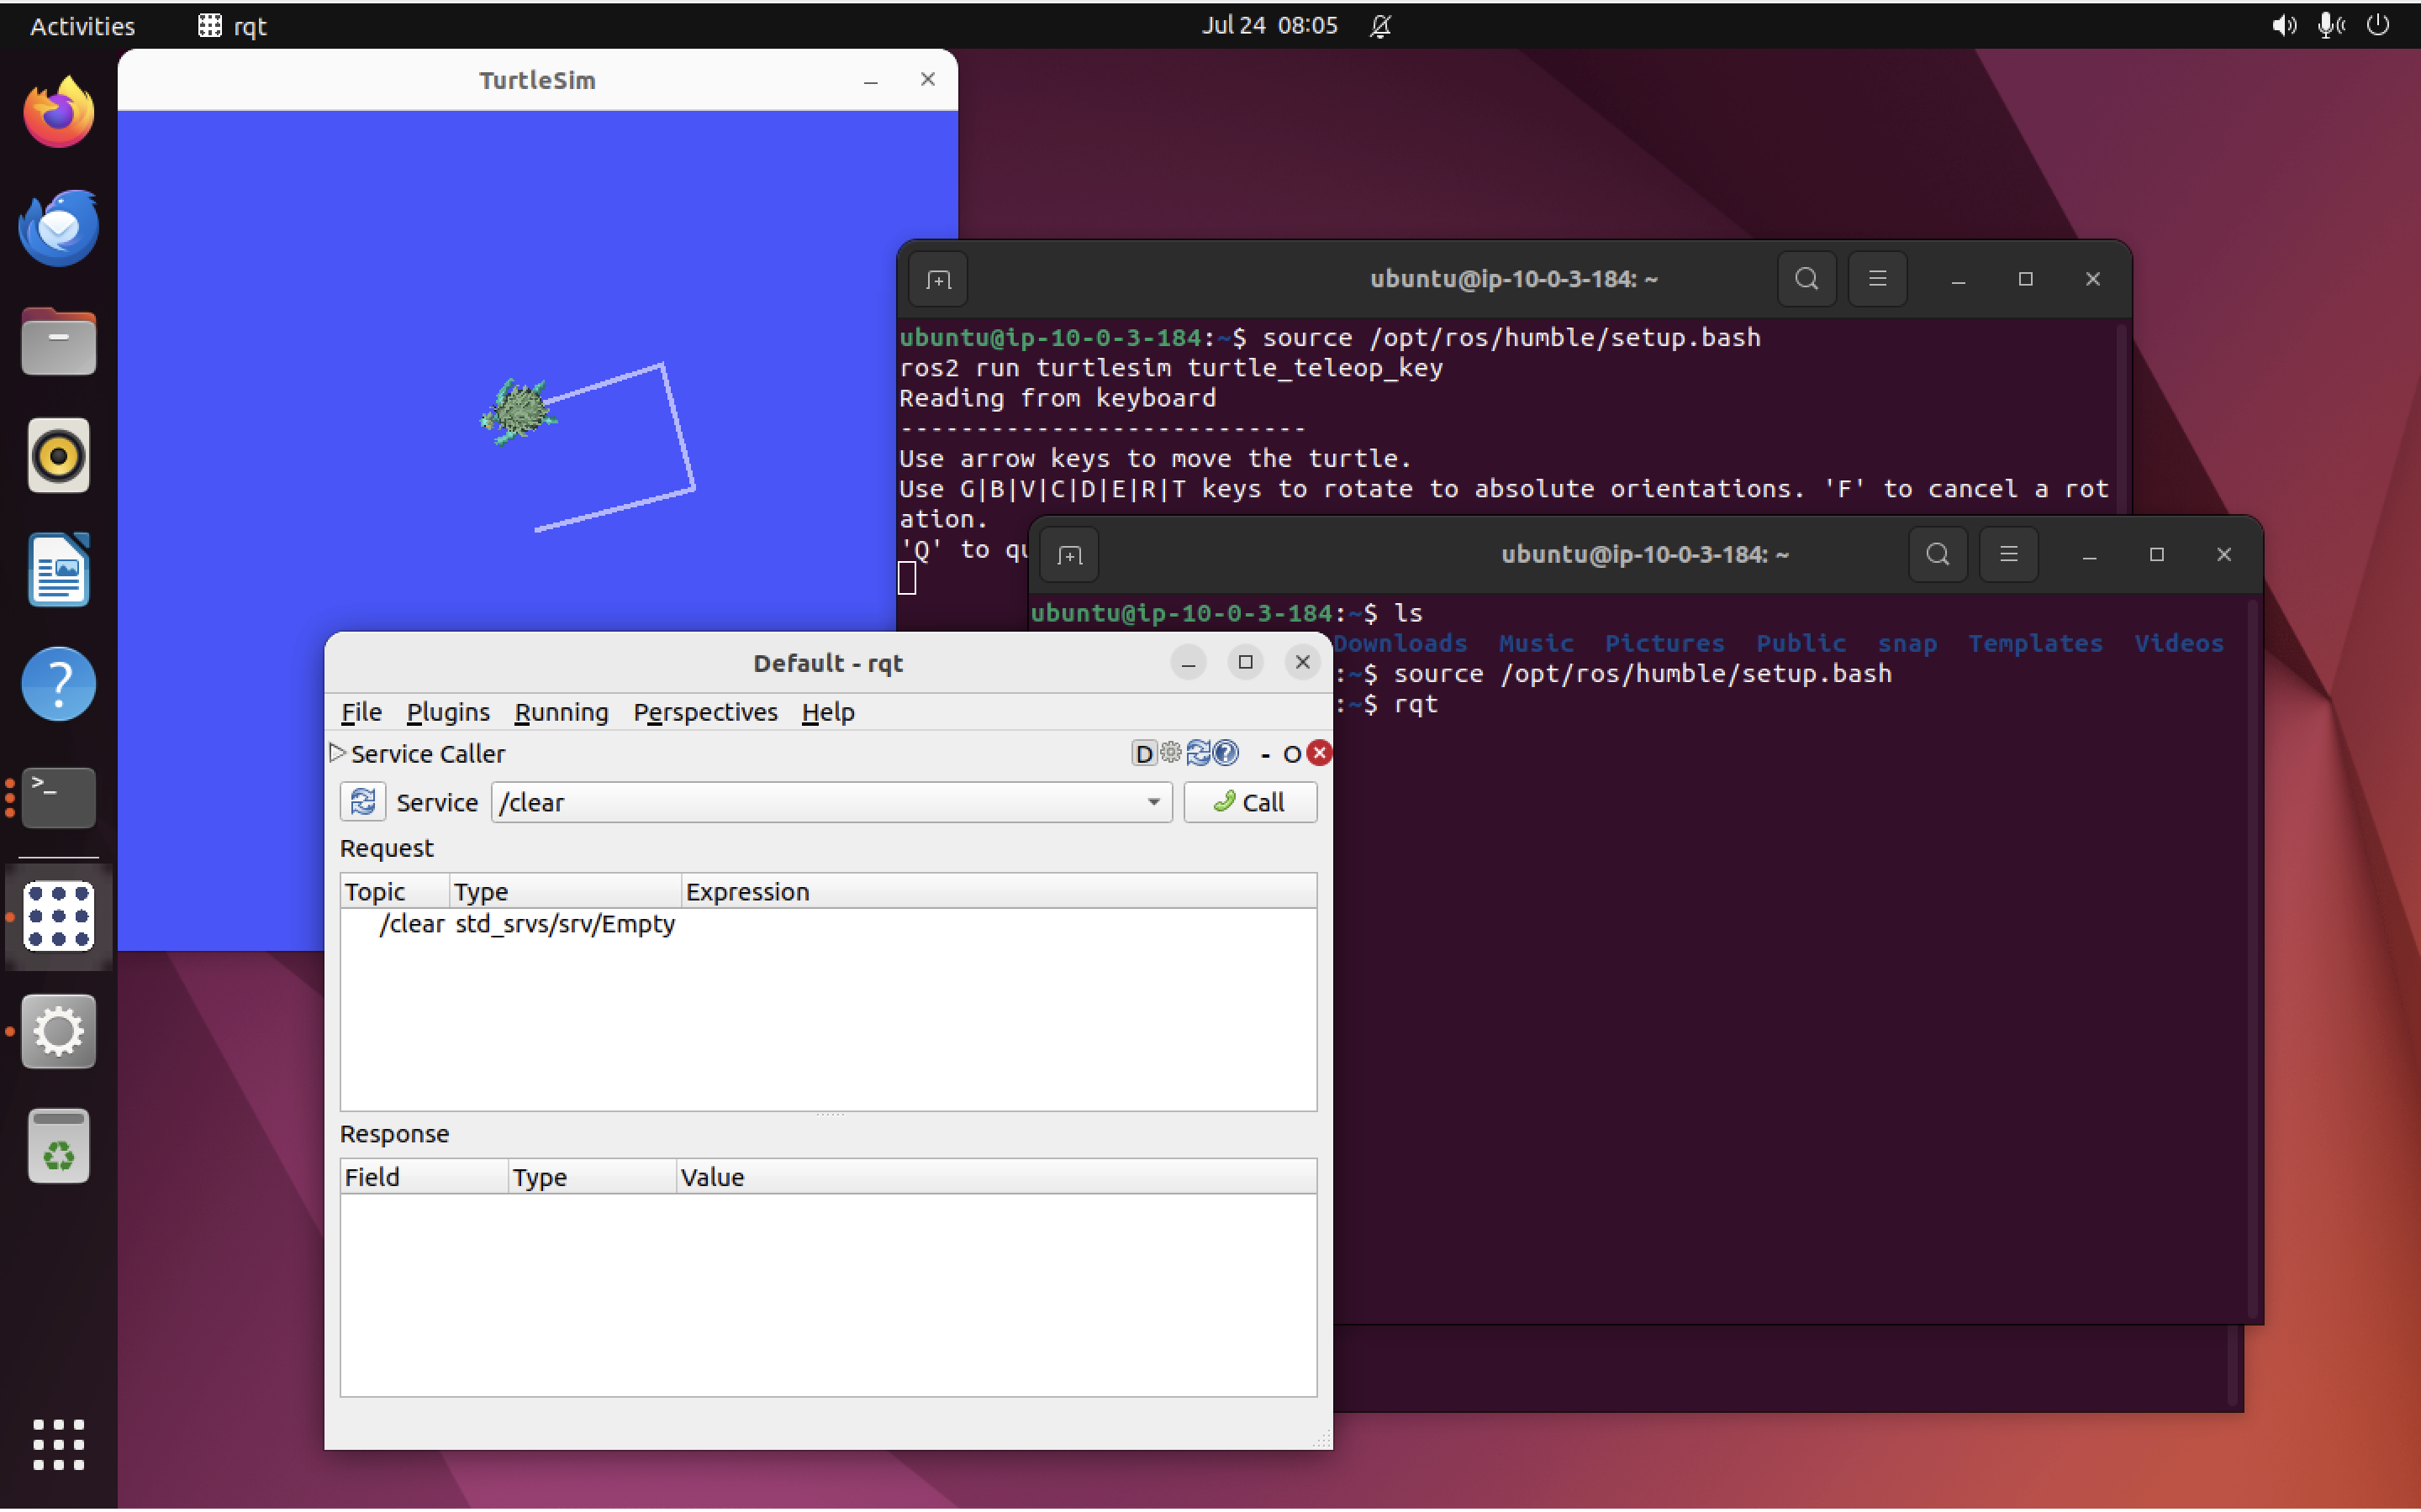Open the terminal hamburger menu

[2009, 555]
